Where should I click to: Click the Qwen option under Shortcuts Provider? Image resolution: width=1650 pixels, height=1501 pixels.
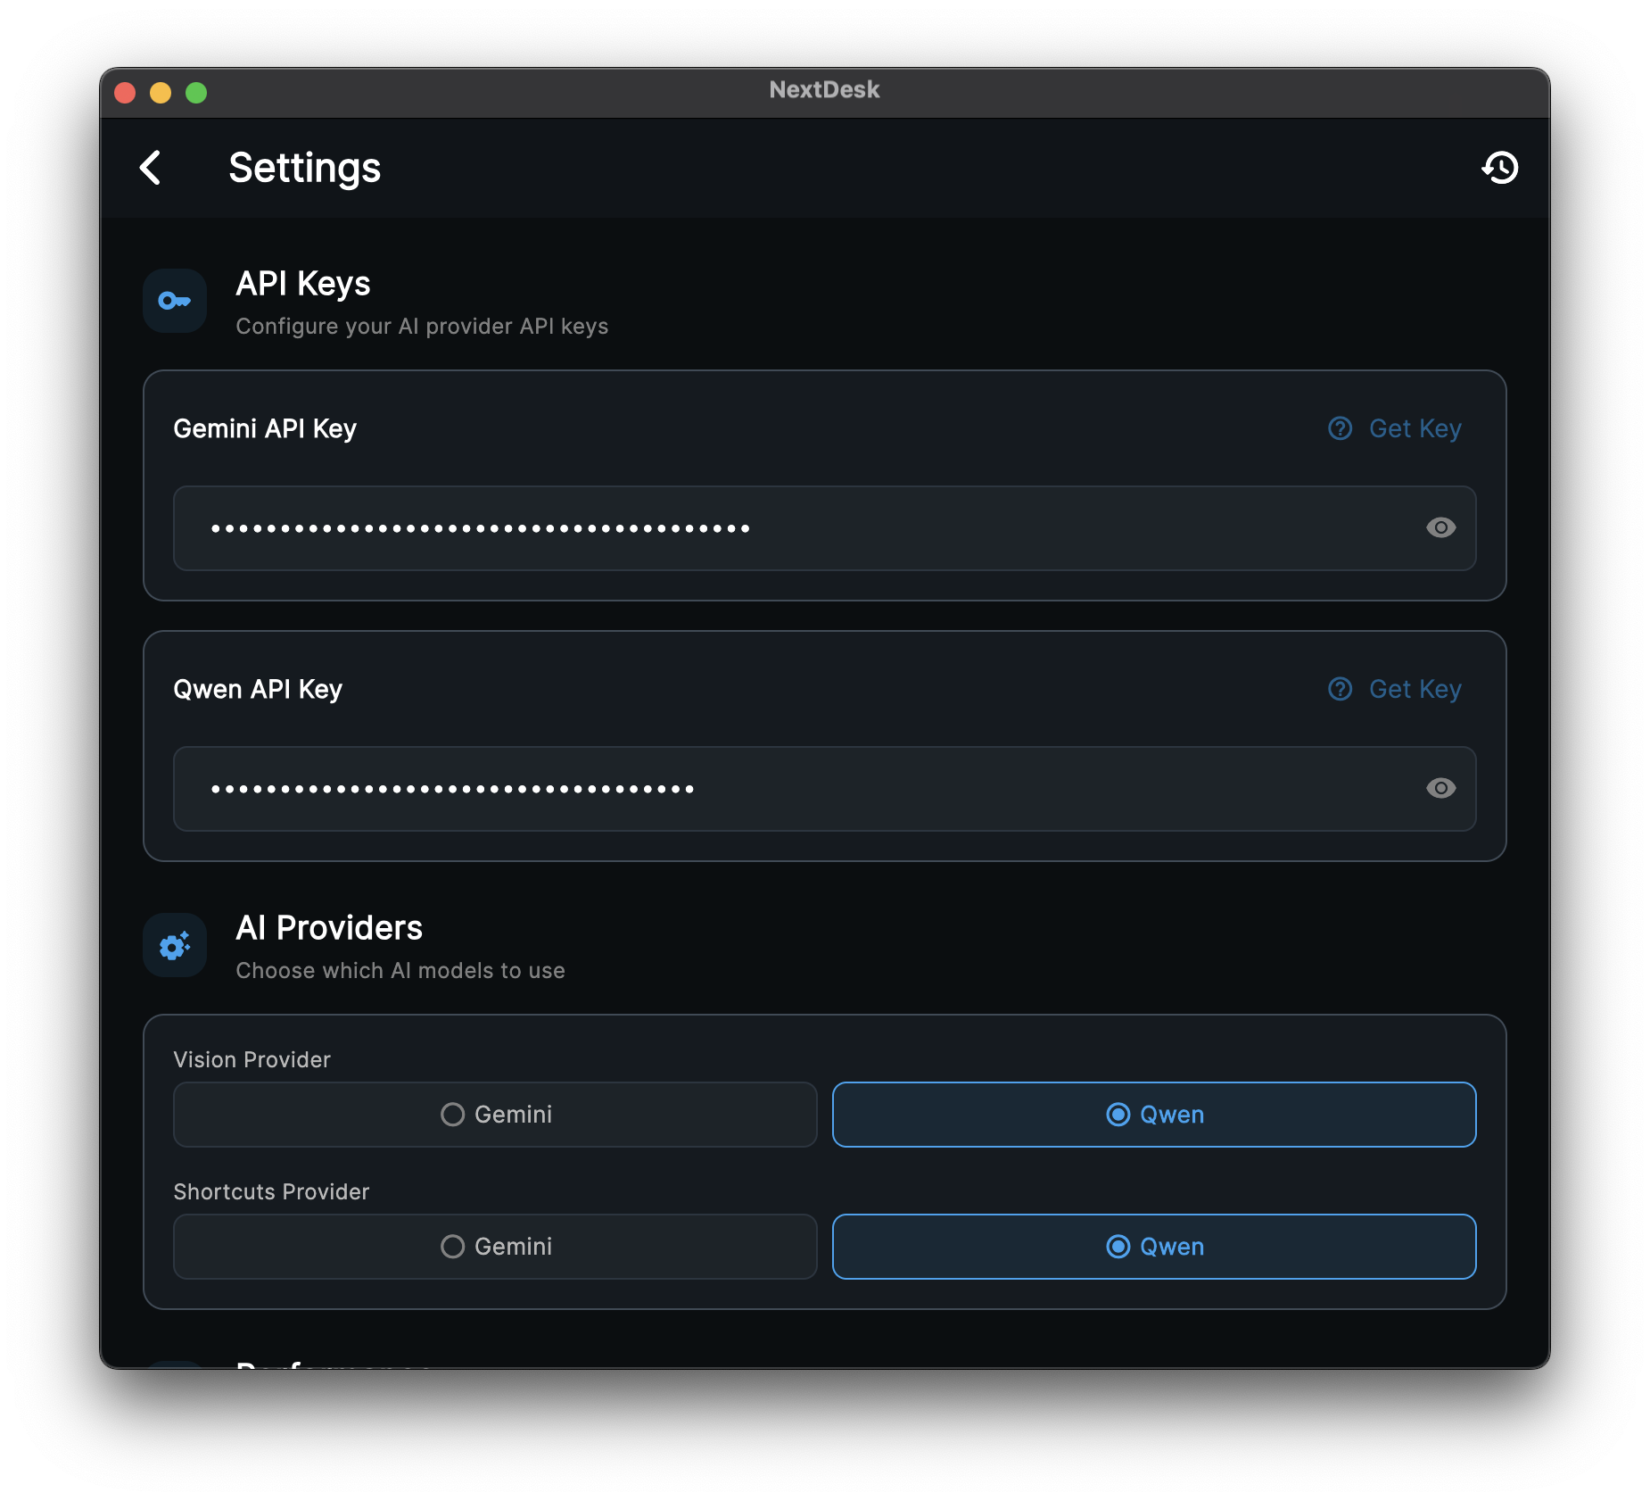tap(1154, 1246)
